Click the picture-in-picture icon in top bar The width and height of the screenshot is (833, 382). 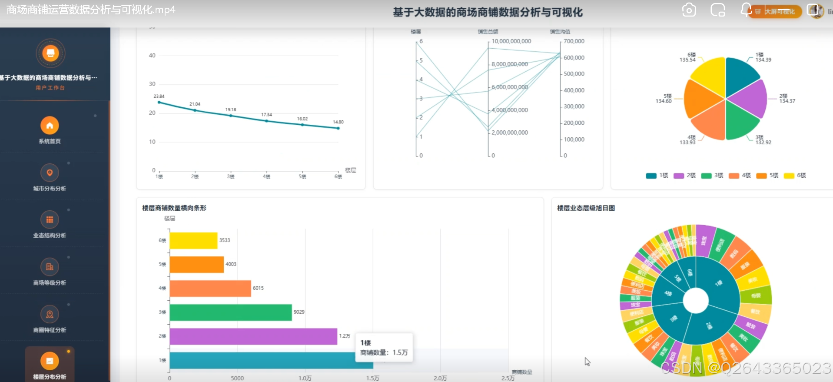[x=717, y=10]
